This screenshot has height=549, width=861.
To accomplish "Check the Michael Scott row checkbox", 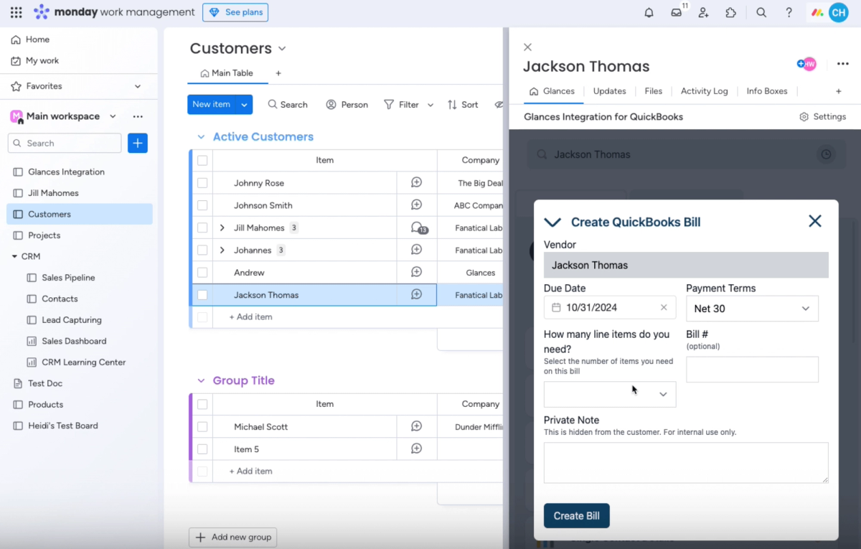I will pyautogui.click(x=202, y=426).
